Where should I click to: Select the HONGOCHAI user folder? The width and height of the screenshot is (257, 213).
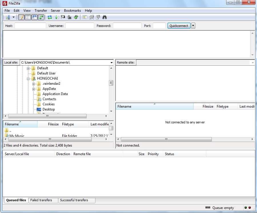[x=47, y=78]
